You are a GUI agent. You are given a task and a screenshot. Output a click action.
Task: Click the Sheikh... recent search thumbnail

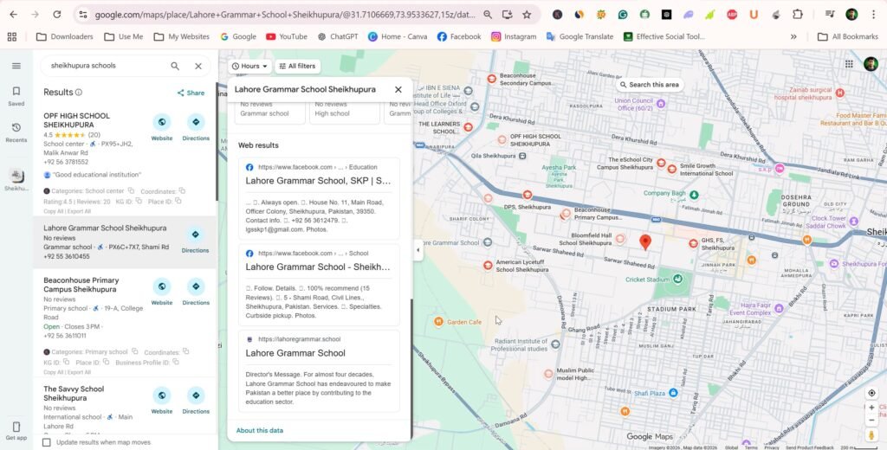click(16, 176)
